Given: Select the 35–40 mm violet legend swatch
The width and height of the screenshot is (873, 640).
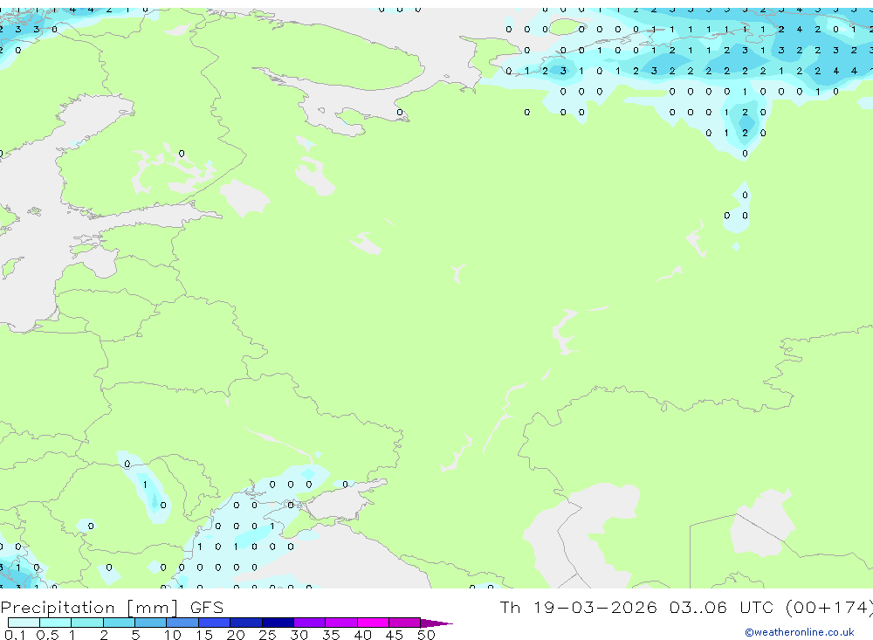Looking at the screenshot, I should point(341,623).
